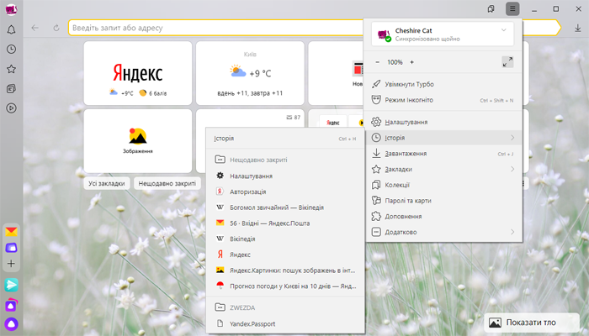Click the Доповнення puzzle icon
The width and height of the screenshot is (589, 336).
pyautogui.click(x=376, y=216)
